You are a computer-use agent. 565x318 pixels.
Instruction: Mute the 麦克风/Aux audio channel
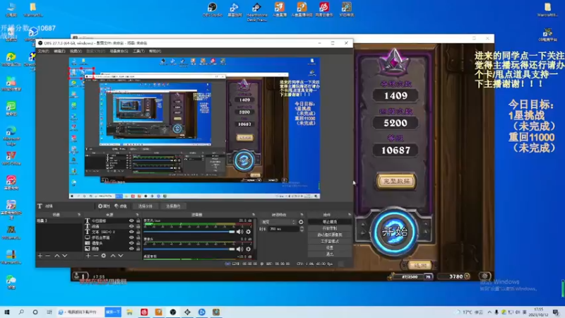pyautogui.click(x=239, y=232)
